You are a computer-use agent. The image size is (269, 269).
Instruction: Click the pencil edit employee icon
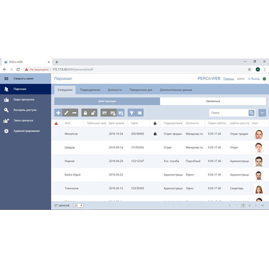pyautogui.click(x=67, y=113)
